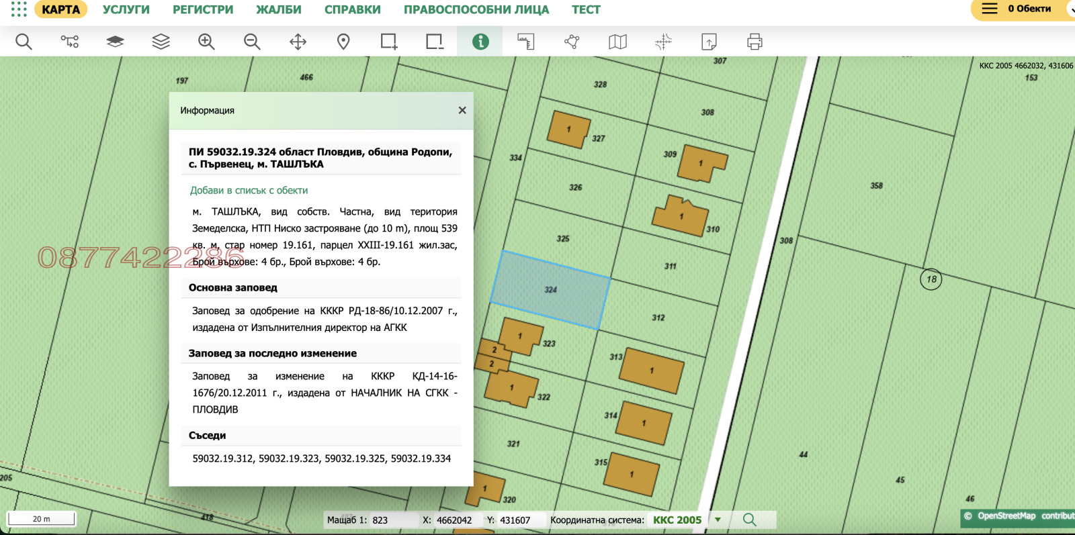Open the УСЛУГИ menu
The width and height of the screenshot is (1075, 535).
pos(126,10)
